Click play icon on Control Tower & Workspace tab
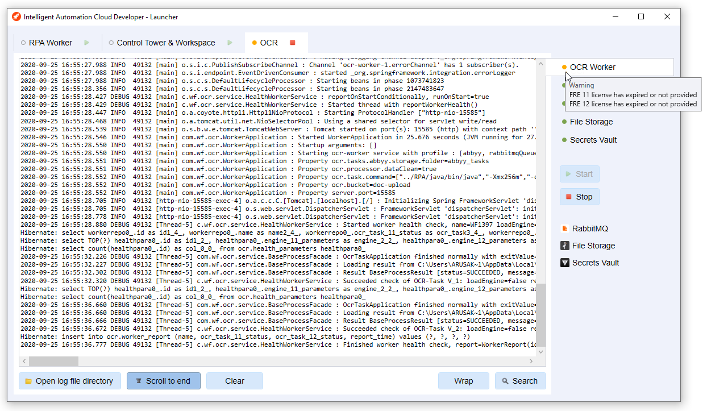Screen dimensions: 707x411 230,43
